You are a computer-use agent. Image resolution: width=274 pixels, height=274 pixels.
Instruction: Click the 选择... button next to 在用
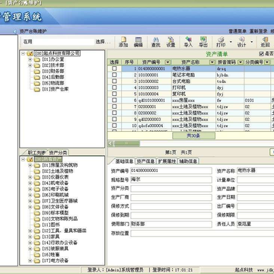tap(103, 42)
